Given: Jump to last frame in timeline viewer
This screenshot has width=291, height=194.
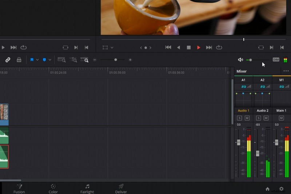Looking at the screenshot, I should [x=209, y=48].
